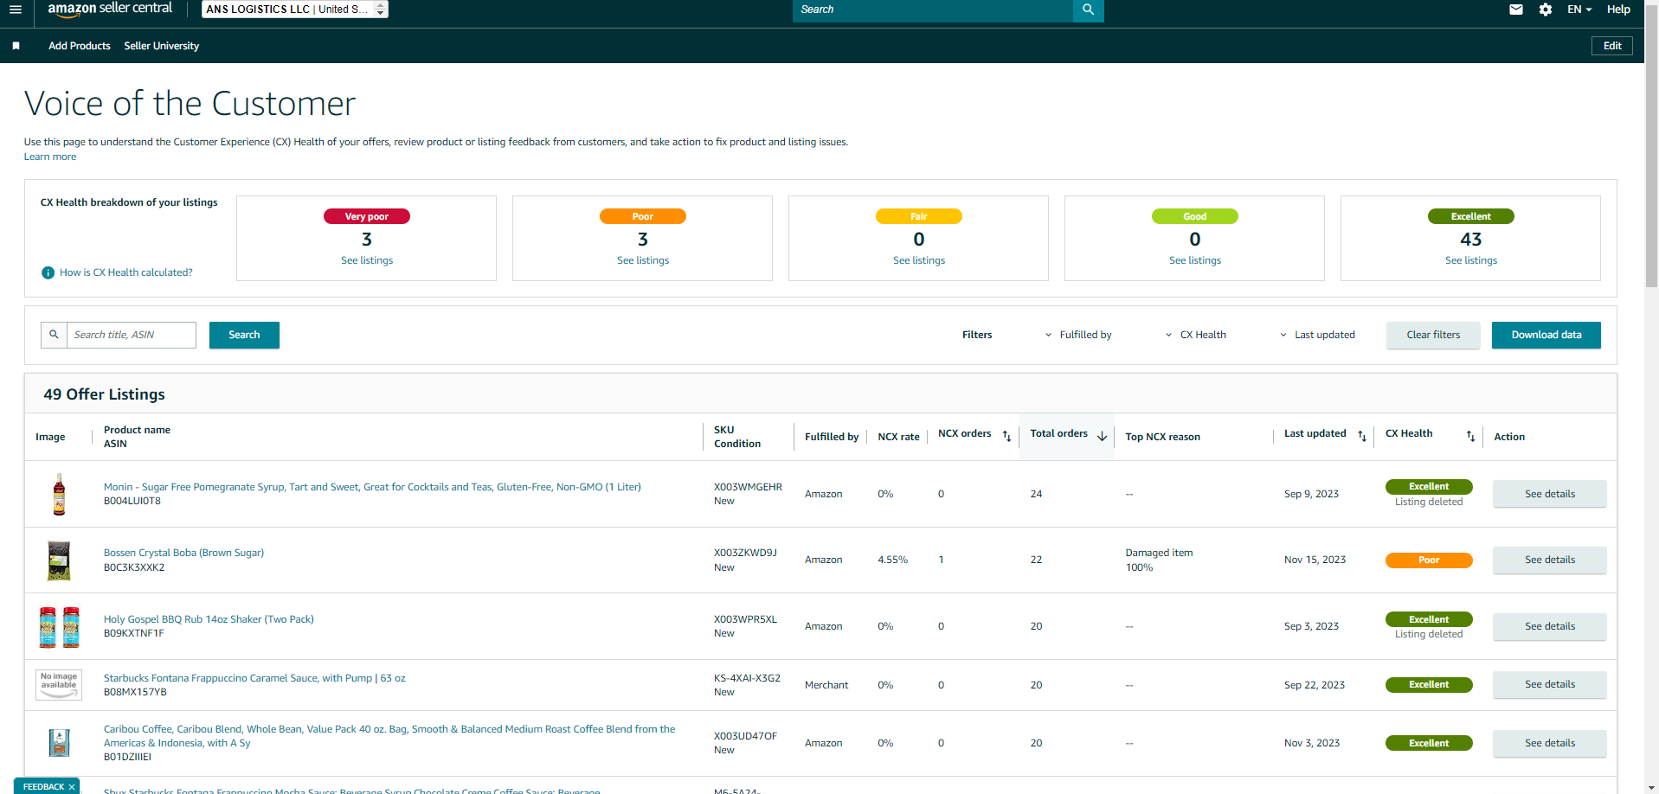
Task: Open the EN language dropdown
Action: coord(1579,10)
